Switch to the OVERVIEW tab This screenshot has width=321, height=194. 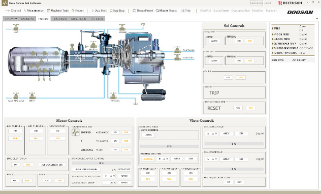point(11,19)
